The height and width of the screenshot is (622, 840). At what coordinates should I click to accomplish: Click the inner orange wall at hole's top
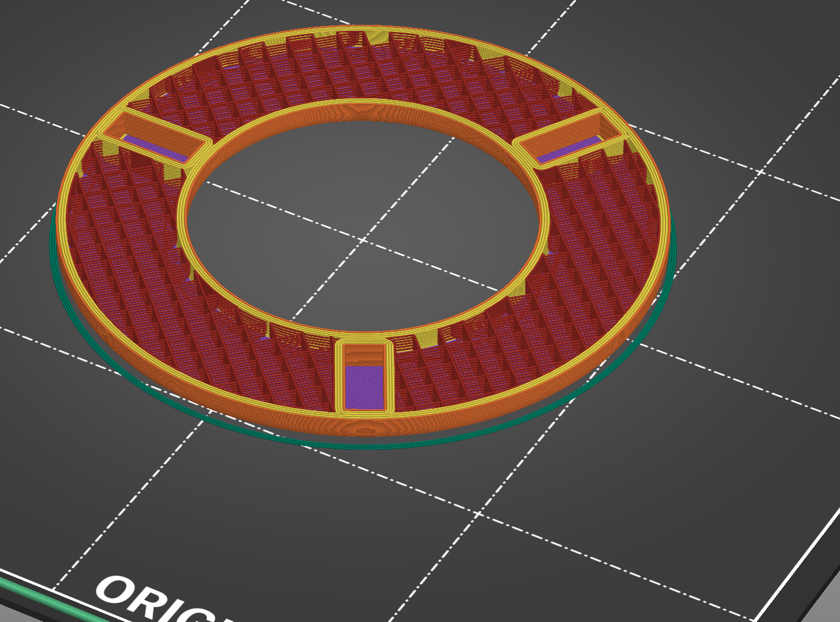(x=362, y=111)
